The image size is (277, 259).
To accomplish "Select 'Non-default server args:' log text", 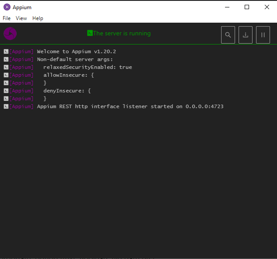I will click(x=75, y=59).
